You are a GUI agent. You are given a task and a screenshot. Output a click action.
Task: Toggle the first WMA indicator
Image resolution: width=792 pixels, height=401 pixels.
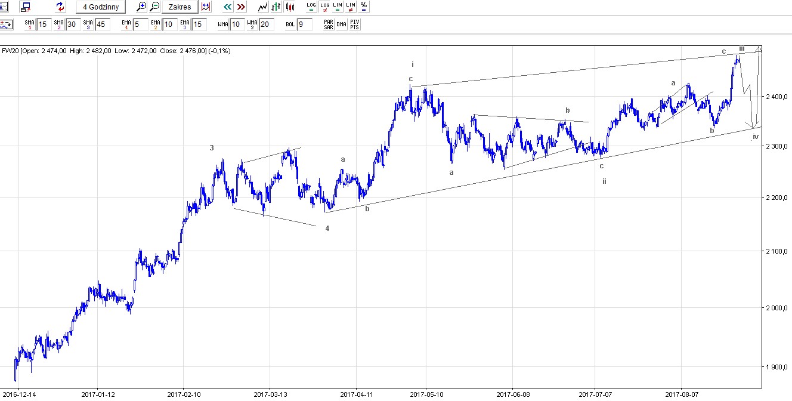tap(223, 24)
